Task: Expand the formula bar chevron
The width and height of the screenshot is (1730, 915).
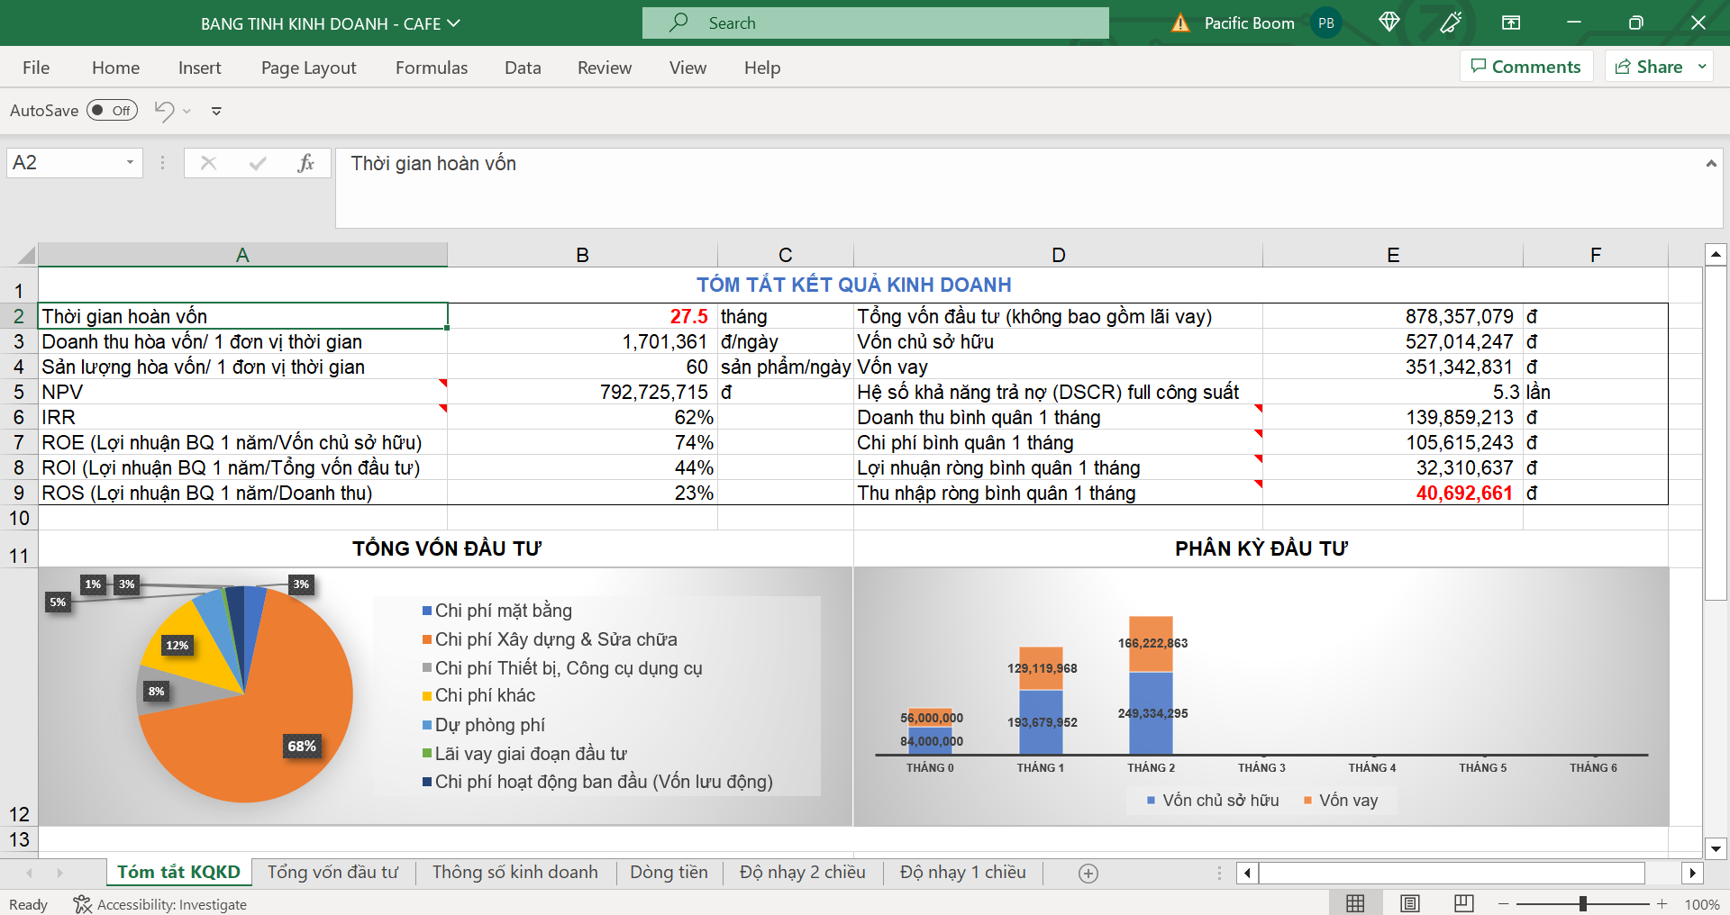Action: [1710, 164]
